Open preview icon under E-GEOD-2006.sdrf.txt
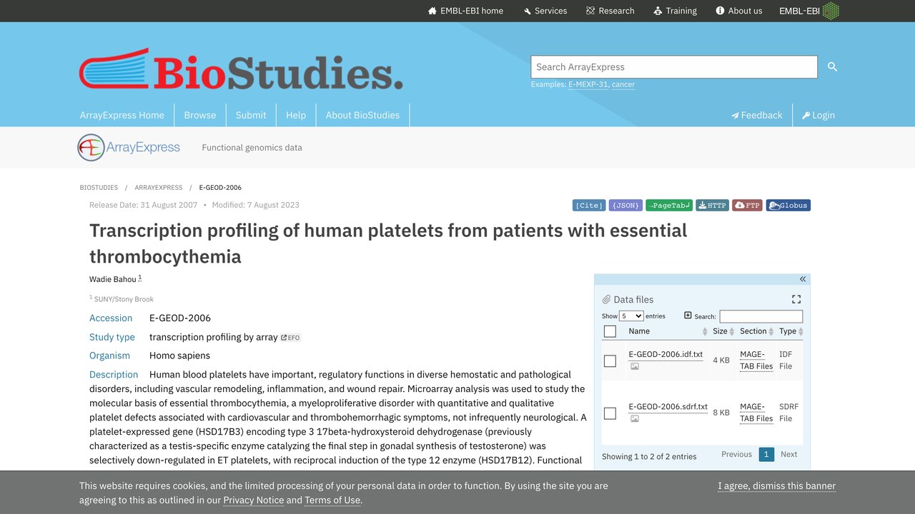Viewport: 915px width, 514px height. [634, 418]
